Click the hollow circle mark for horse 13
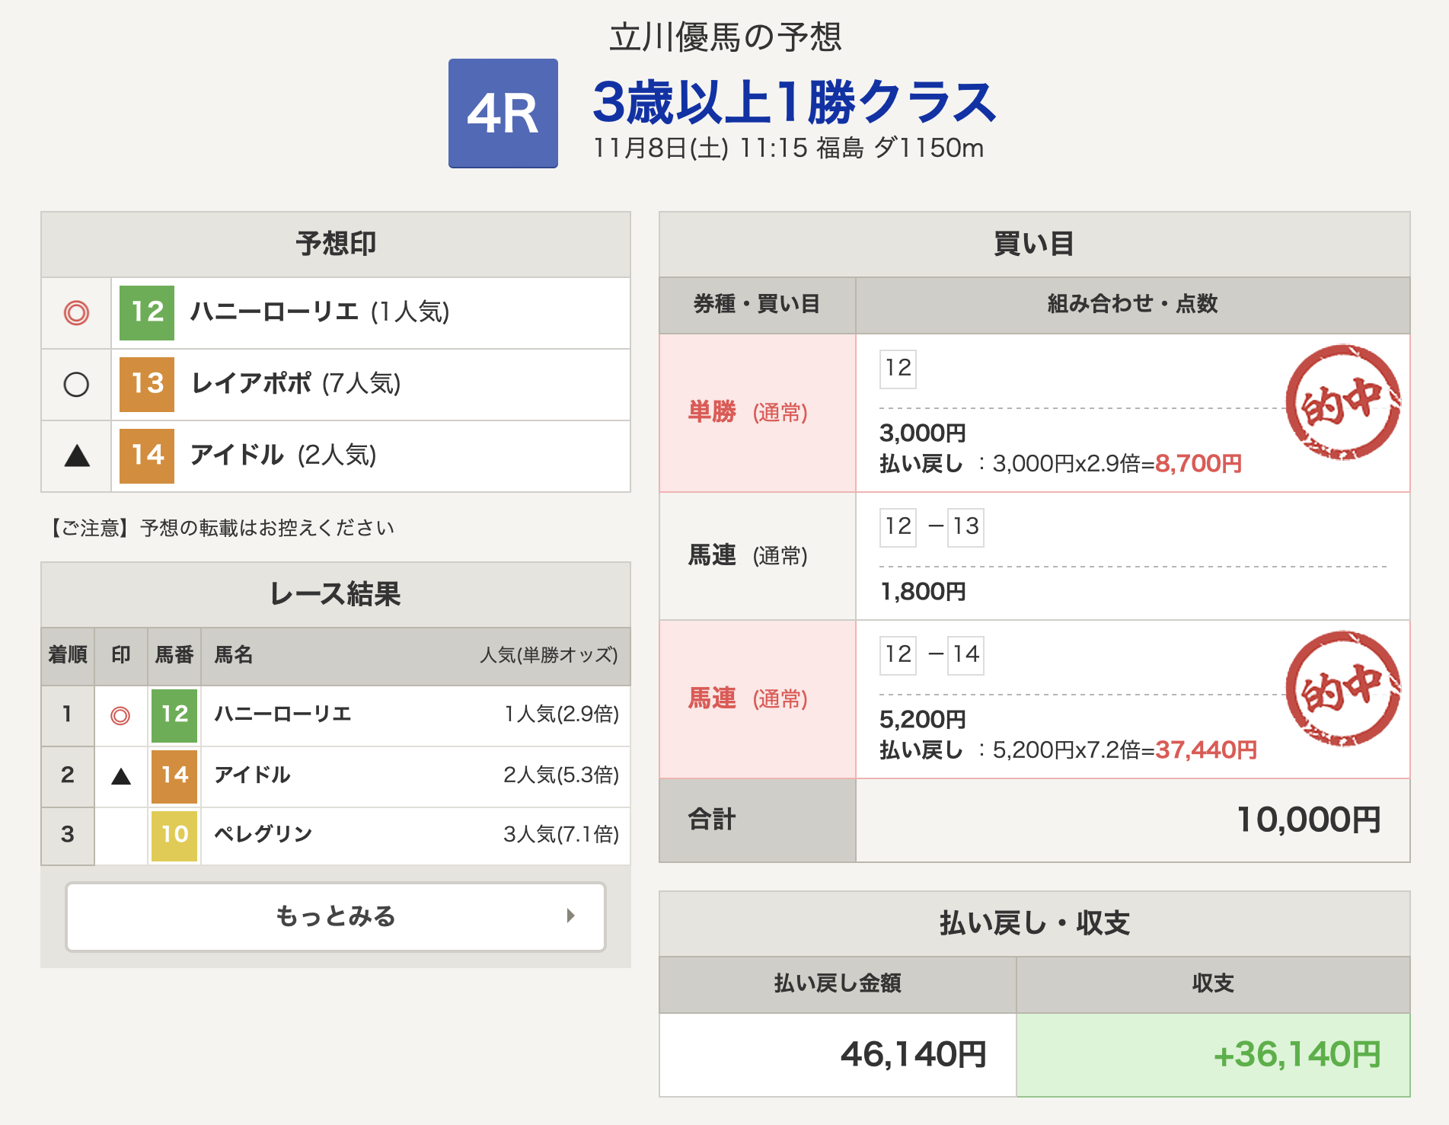This screenshot has width=1449, height=1125. tap(76, 385)
